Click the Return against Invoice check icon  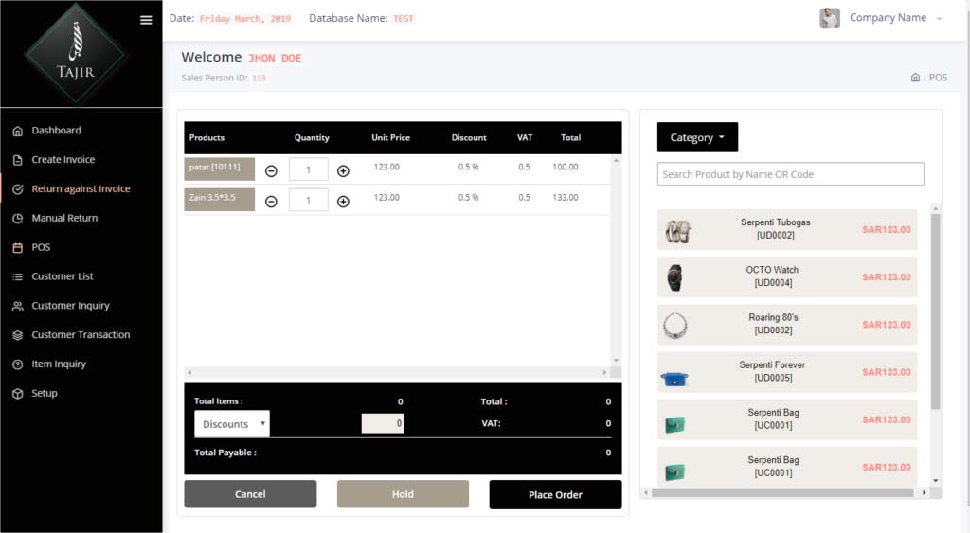click(17, 188)
